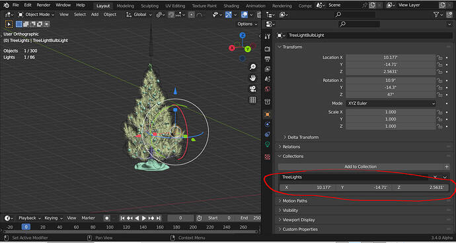The image size is (456, 243).
Task: Click the Z axis on the navigation gizmo
Action: [243, 36]
